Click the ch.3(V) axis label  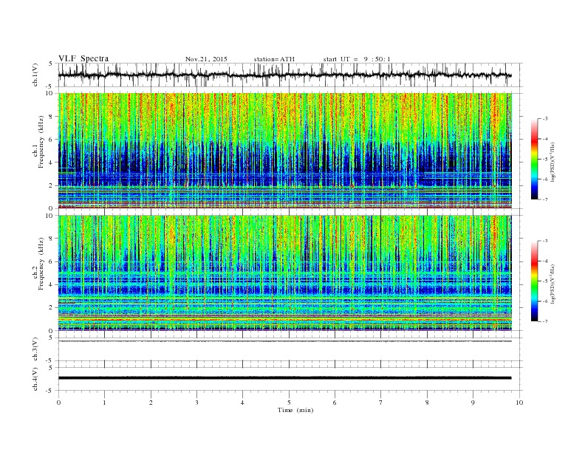point(35,349)
